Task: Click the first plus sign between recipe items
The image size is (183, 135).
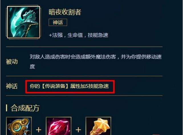Action: point(39,130)
